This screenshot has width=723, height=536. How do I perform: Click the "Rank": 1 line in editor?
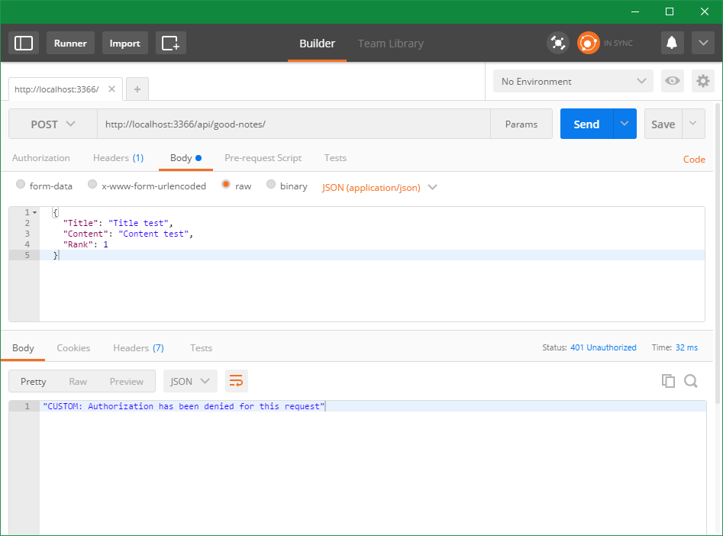tap(86, 244)
